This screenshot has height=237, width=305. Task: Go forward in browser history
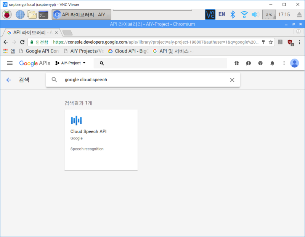coord(14,42)
